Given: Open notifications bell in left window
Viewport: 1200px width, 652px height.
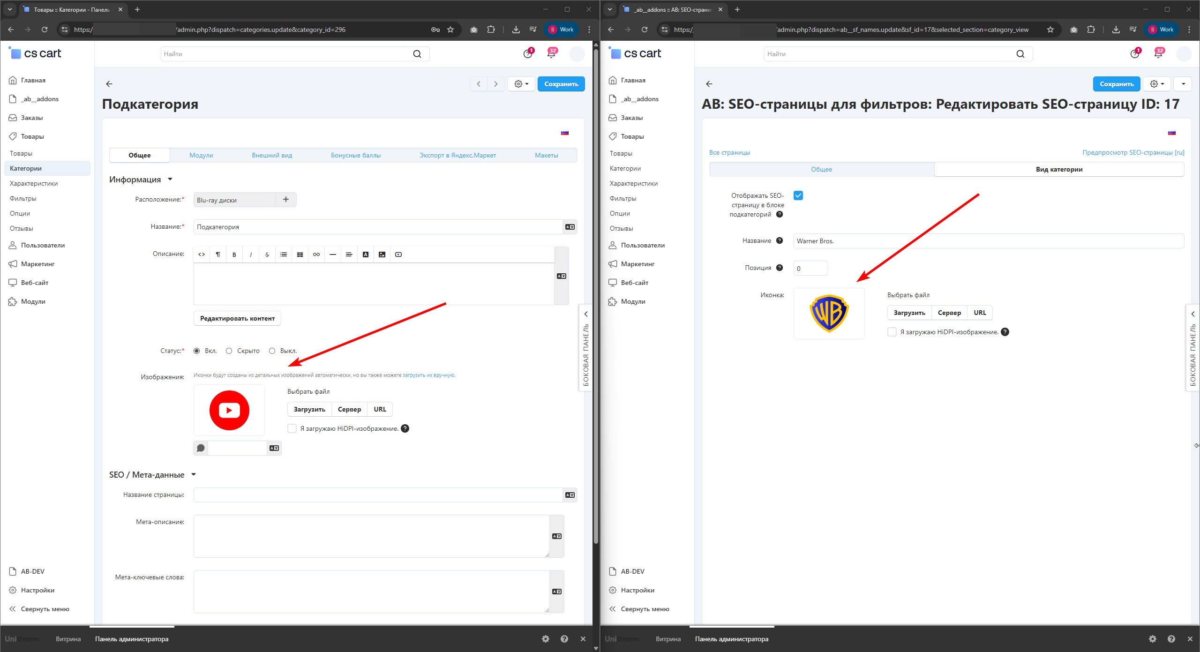Looking at the screenshot, I should tap(551, 54).
